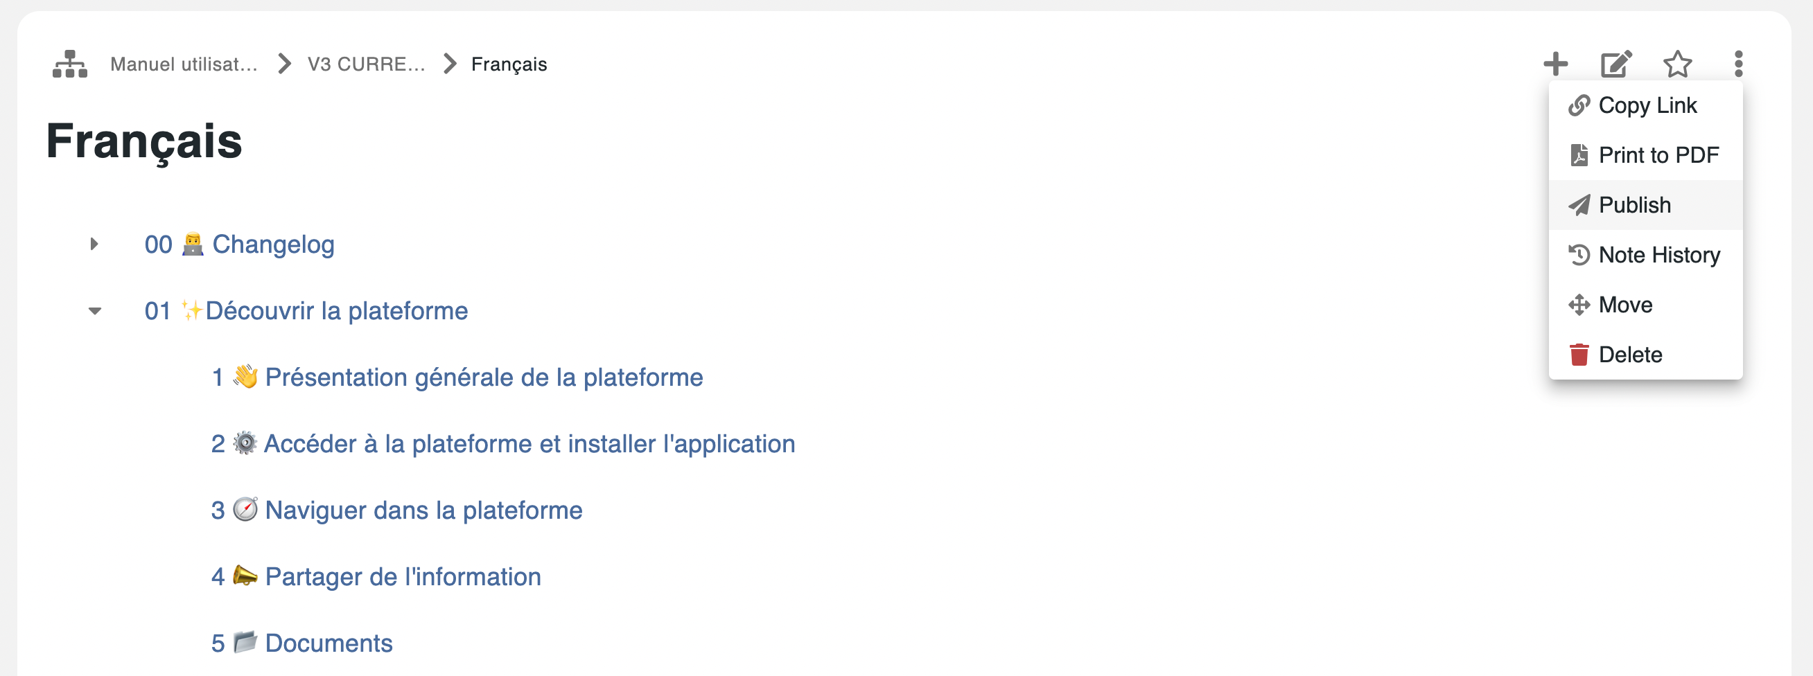This screenshot has width=1813, height=676.
Task: Select Move in the options menu
Action: [1625, 305]
